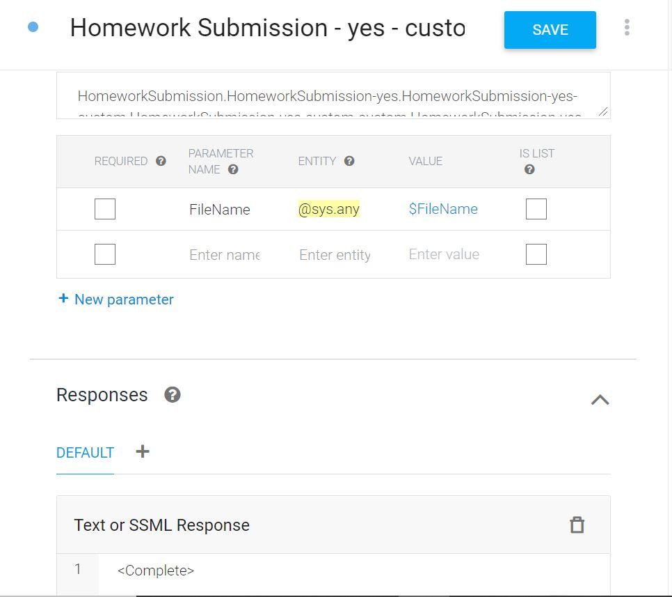Click the help icon next to ENTITY
This screenshot has height=597, width=672.
click(x=349, y=161)
